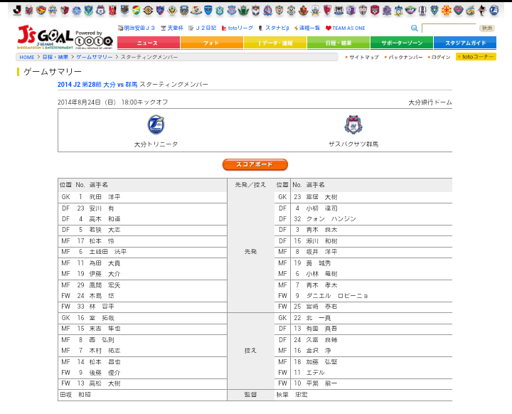This screenshot has height=414, width=512.
Task: Click into the header search text field
Action: click(x=448, y=28)
